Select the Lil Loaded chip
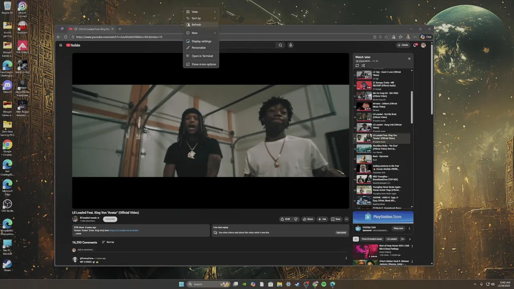This screenshot has height=289, width=514. pyautogui.click(x=392, y=239)
